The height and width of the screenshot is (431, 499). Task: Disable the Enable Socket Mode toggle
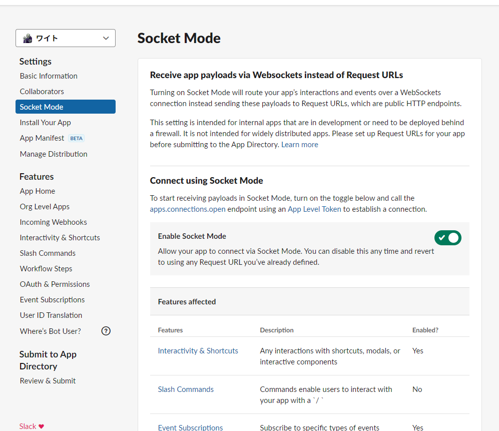coord(447,238)
